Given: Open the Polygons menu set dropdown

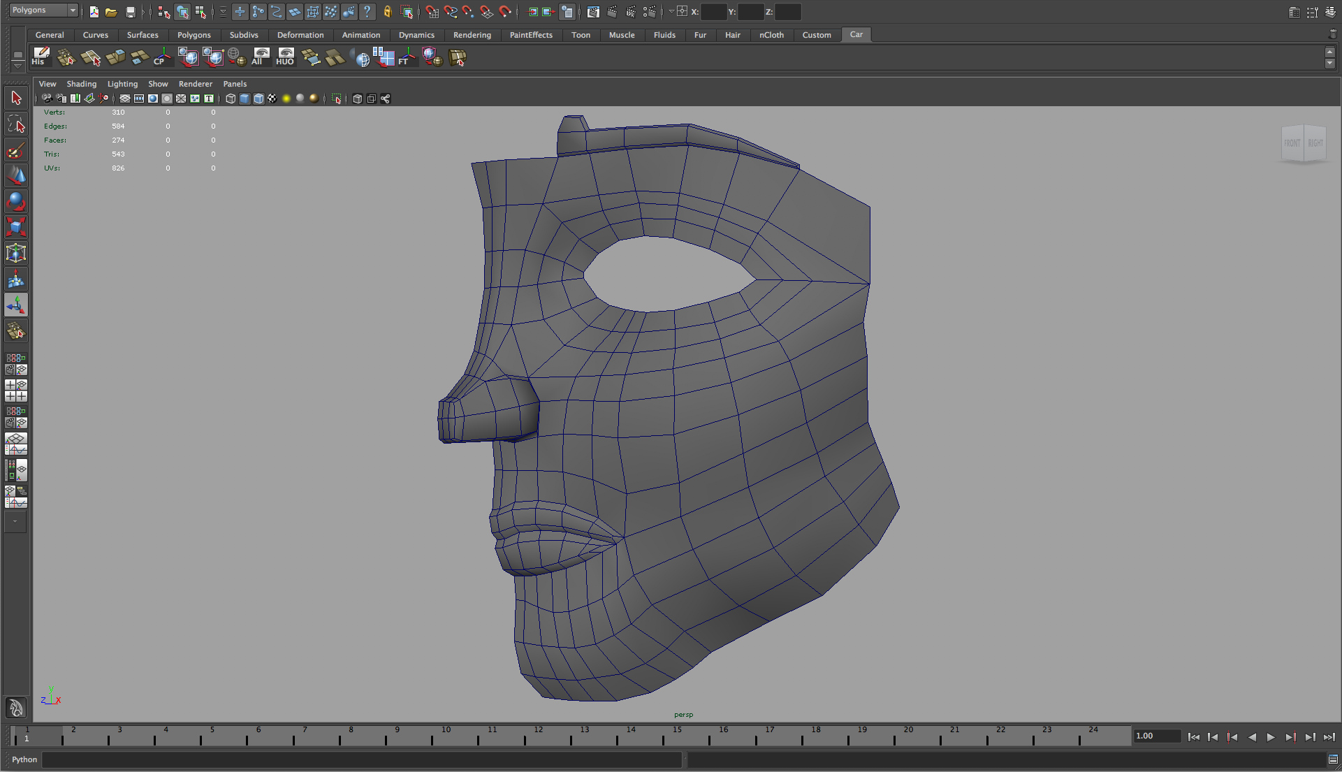Looking at the screenshot, I should point(43,10).
